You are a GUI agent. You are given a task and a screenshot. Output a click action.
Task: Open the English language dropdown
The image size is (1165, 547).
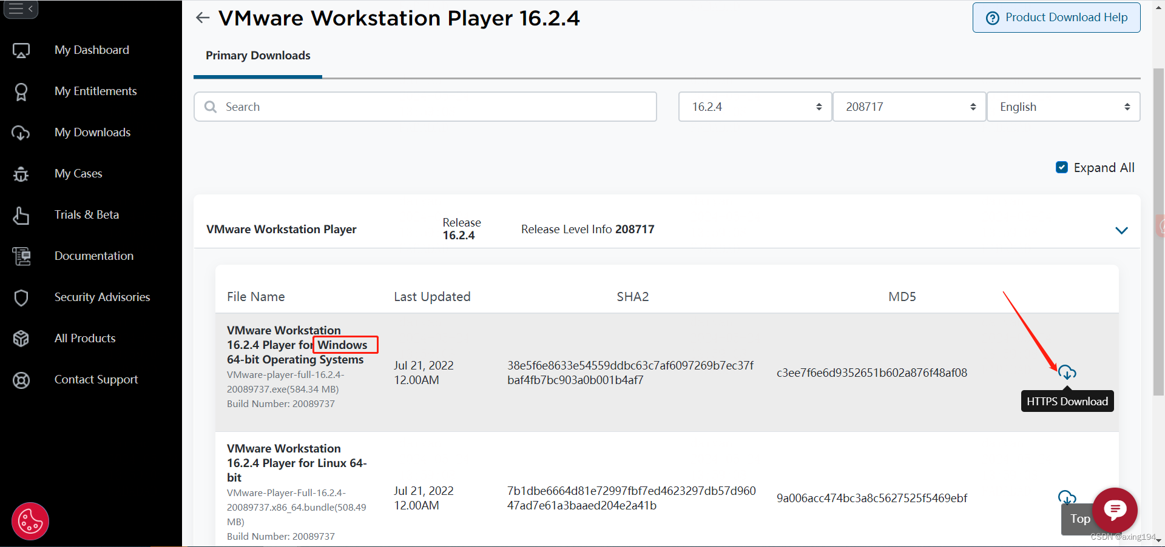pos(1064,107)
